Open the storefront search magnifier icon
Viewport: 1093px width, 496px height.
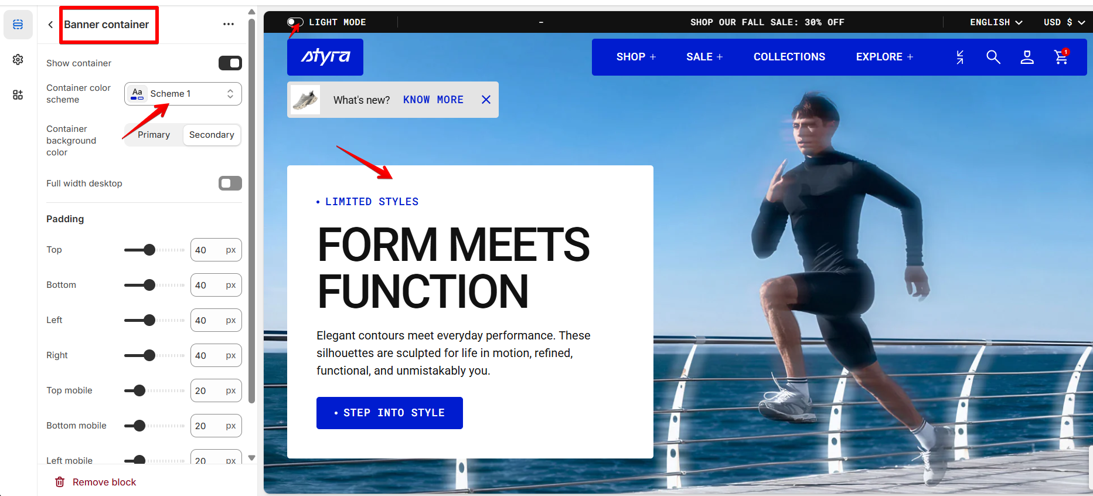(993, 57)
